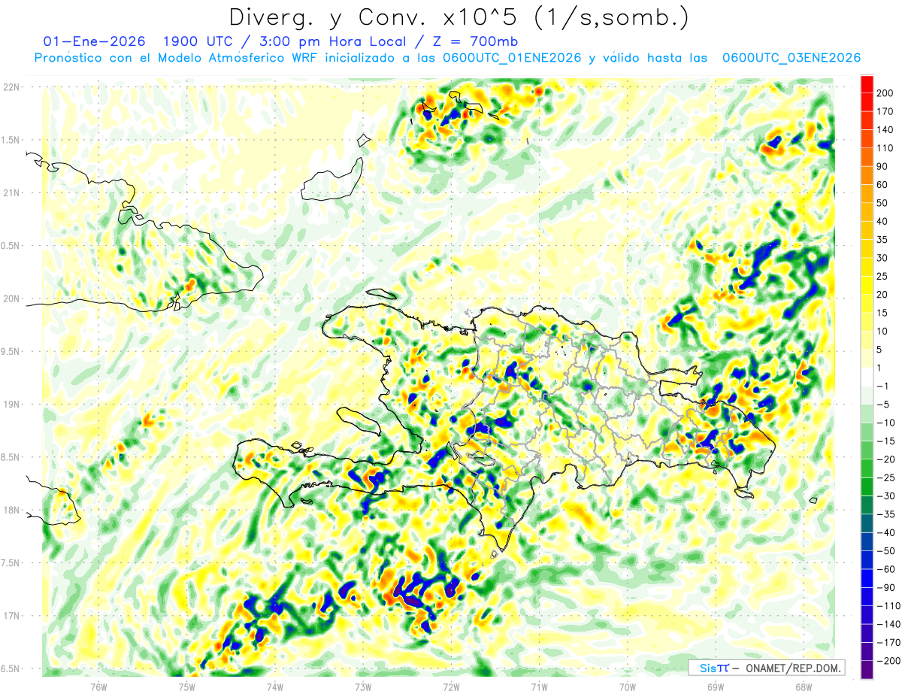
Task: Click the '19N' latitude label
Action: click(x=11, y=404)
